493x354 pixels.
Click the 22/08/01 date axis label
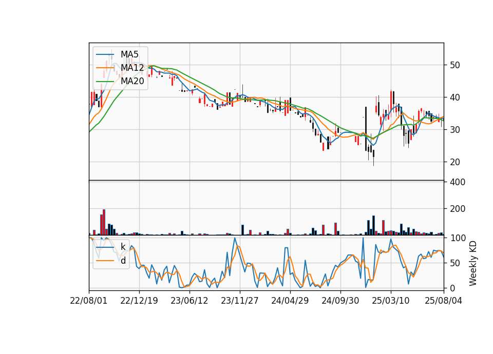pos(89,301)
